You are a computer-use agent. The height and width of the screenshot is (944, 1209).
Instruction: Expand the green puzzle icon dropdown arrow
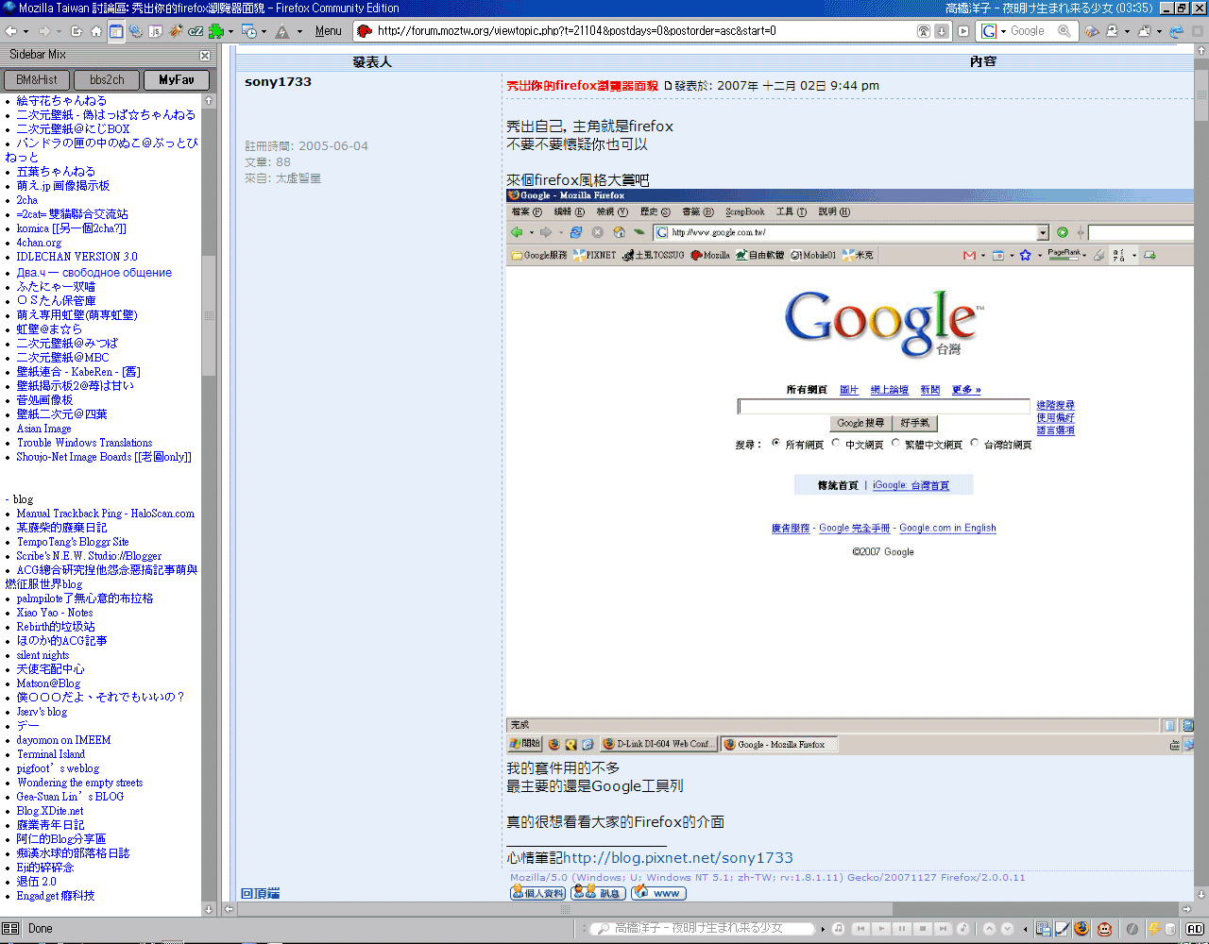point(230,32)
